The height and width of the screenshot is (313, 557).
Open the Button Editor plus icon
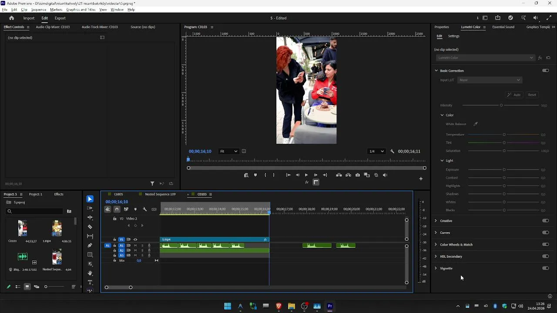[421, 179]
